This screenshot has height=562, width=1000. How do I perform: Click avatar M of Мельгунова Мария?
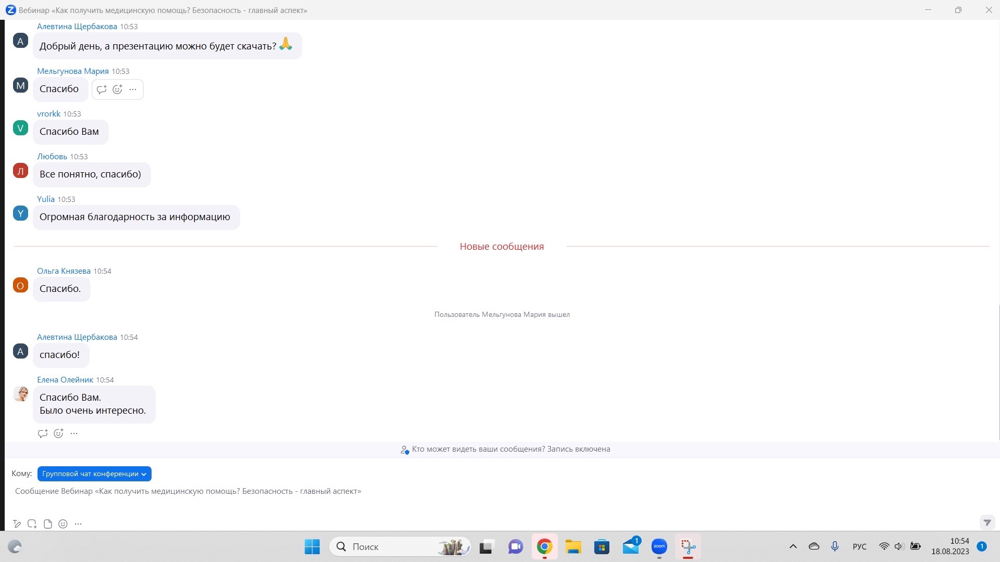tap(20, 85)
